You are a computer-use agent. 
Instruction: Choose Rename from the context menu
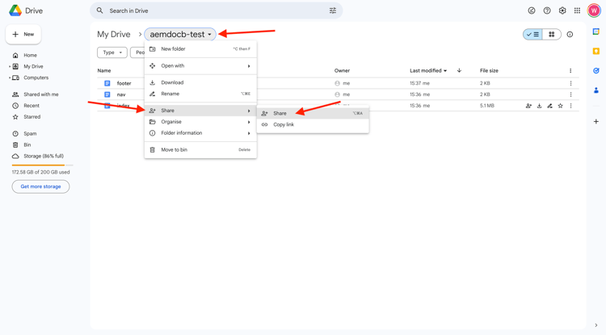click(x=170, y=94)
